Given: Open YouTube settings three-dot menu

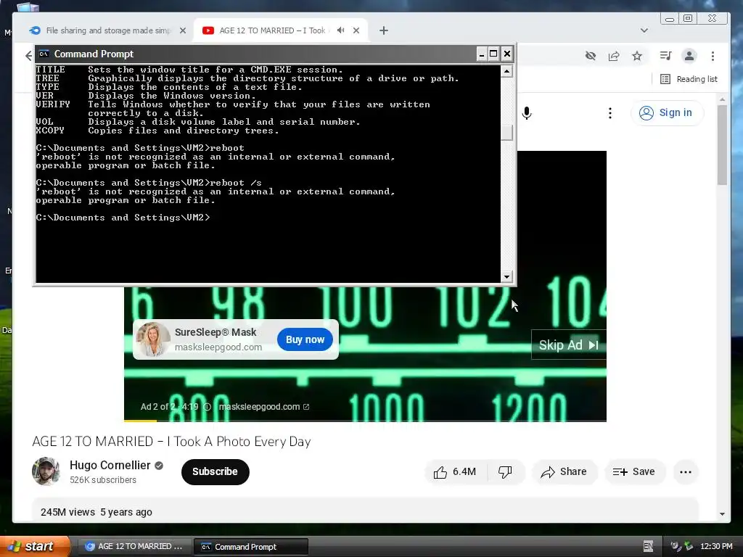Looking at the screenshot, I should pos(609,112).
